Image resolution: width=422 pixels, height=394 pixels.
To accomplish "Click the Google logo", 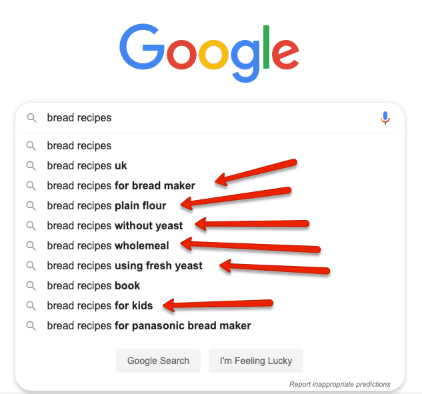I will [x=209, y=53].
